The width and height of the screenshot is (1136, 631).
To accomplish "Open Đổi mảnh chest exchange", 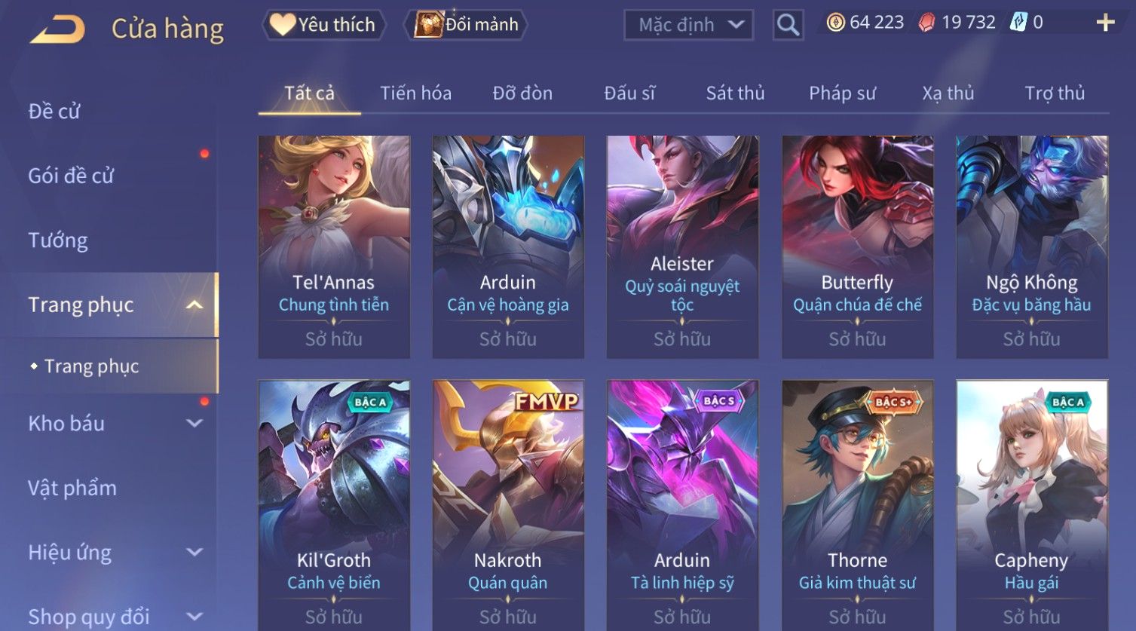I will [466, 25].
